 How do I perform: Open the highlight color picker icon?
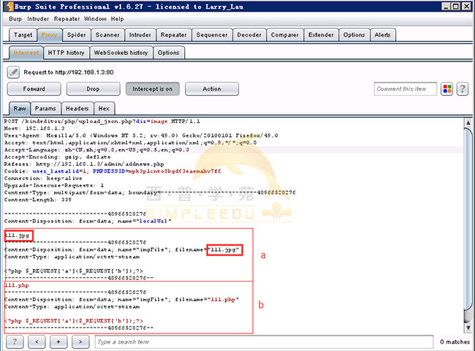click(447, 89)
